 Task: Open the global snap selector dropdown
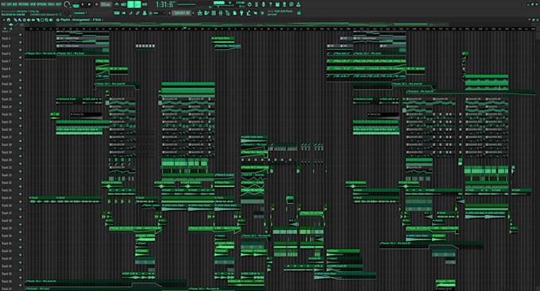[159, 13]
